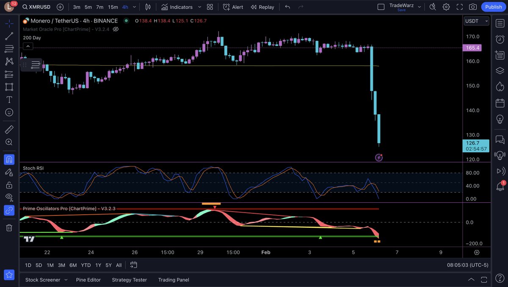Viewport: 508px width, 287px height.
Task: Open the emoji icons tool
Action: 9,112
